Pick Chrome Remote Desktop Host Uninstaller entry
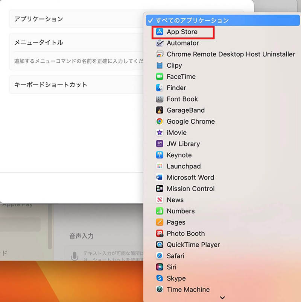 [x=223, y=54]
